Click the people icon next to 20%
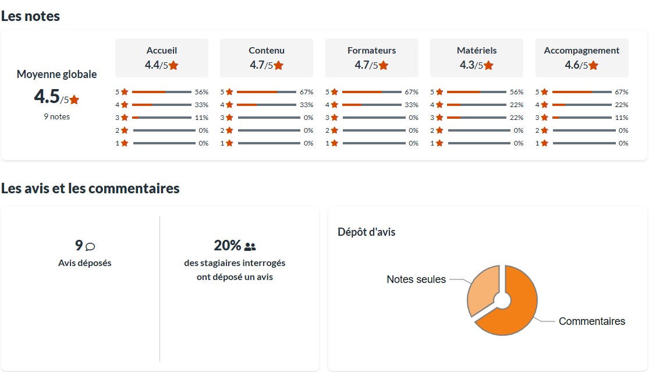The height and width of the screenshot is (372, 649). coord(250,246)
